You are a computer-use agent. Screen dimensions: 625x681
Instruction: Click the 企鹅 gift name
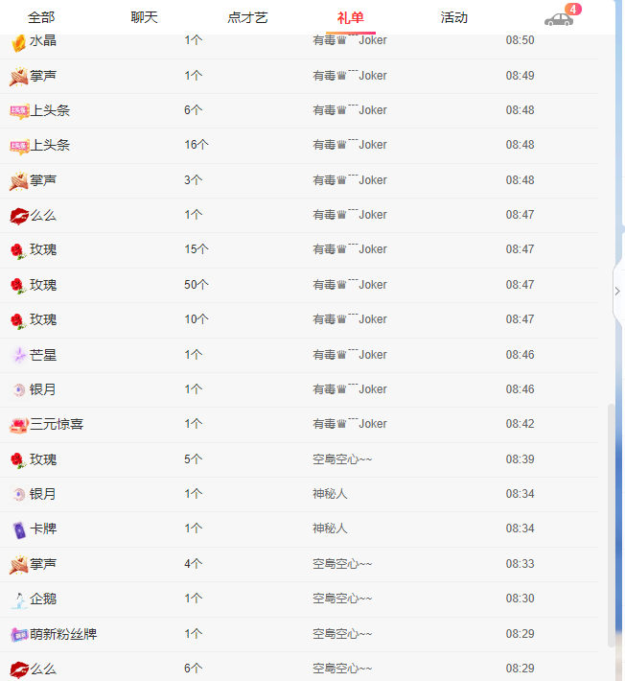click(x=43, y=599)
